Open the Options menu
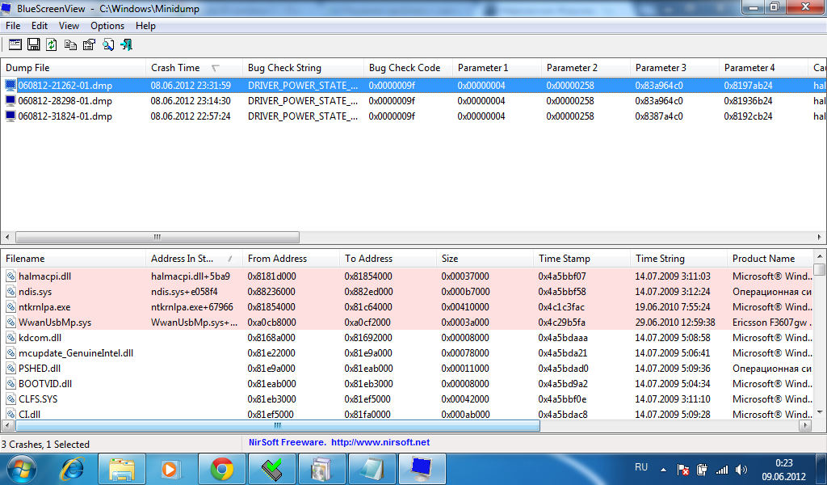The width and height of the screenshot is (827, 485). (107, 26)
